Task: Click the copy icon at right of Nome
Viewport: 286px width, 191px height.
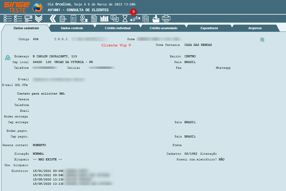Action: pos(262,40)
